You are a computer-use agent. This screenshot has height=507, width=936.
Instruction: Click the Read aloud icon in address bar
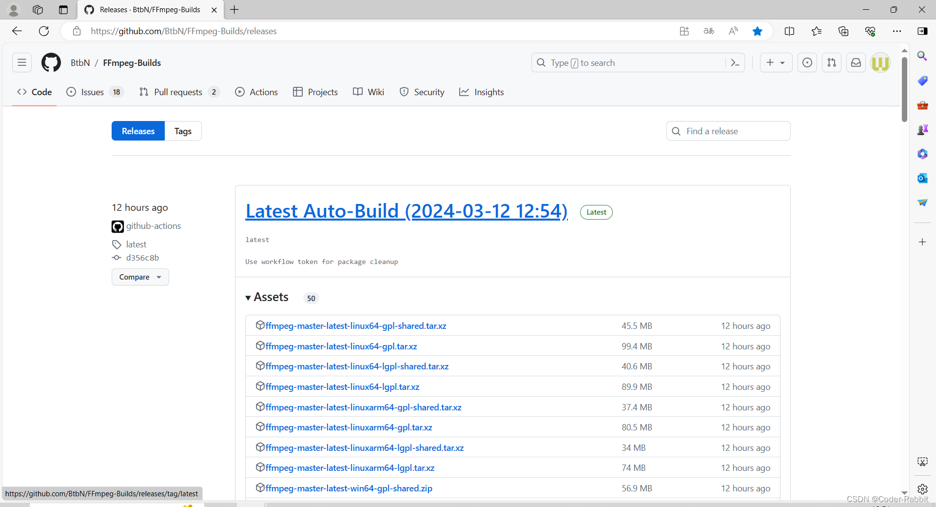[x=733, y=31]
